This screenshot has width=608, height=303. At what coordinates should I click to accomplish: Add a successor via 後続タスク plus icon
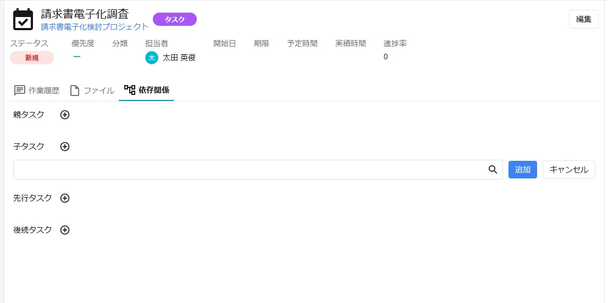coord(65,230)
